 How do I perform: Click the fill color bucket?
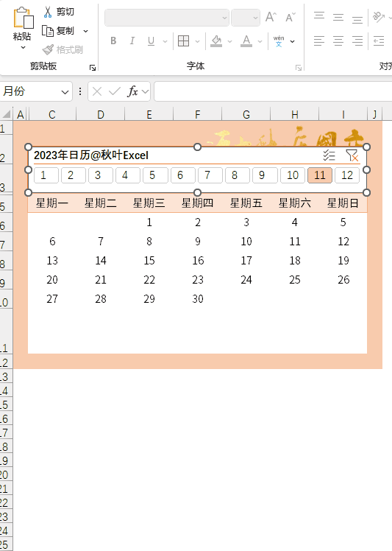click(x=216, y=41)
